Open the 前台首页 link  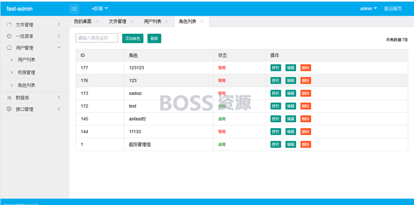pyautogui.click(x=393, y=8)
